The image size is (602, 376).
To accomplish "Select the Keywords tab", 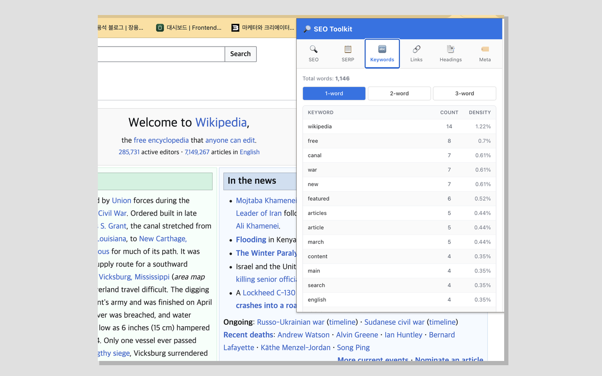I will click(x=382, y=54).
